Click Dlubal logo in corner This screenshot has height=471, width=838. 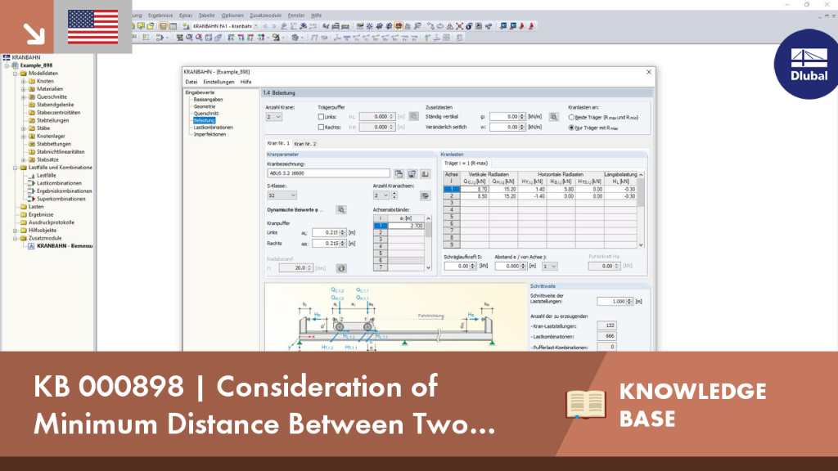coord(808,65)
